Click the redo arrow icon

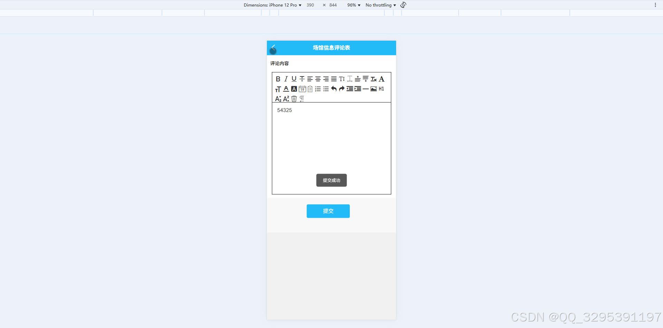(x=342, y=89)
